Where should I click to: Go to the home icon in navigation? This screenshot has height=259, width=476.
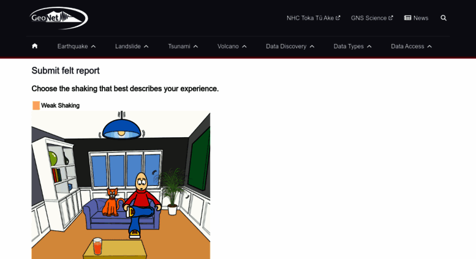click(x=35, y=46)
